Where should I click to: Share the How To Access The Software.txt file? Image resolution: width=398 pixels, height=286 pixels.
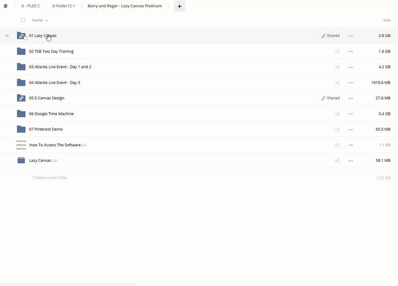click(x=337, y=145)
